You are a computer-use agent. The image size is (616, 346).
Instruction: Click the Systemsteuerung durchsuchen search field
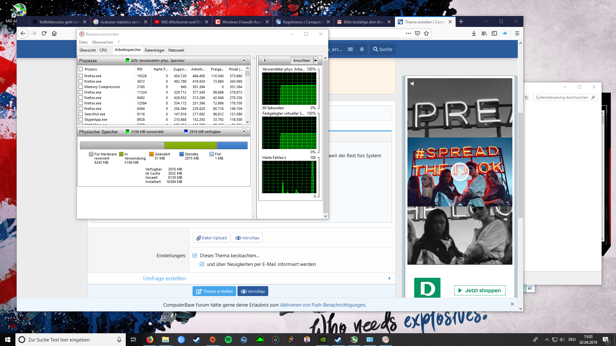click(561, 97)
